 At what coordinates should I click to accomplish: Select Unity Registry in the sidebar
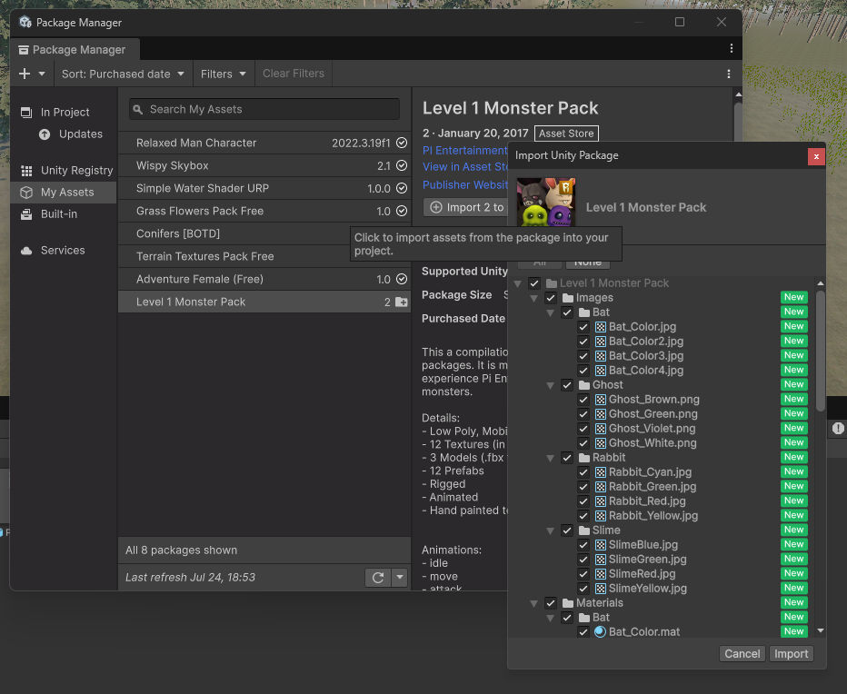click(x=76, y=170)
